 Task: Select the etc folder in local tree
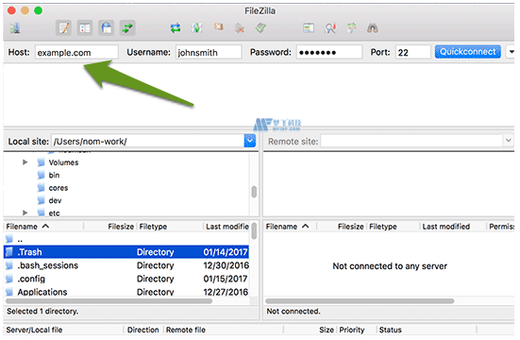pos(54,213)
